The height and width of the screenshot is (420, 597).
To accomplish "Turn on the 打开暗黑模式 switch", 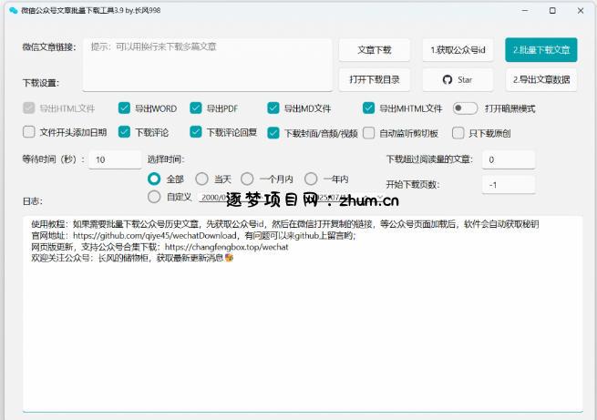I will [465, 108].
